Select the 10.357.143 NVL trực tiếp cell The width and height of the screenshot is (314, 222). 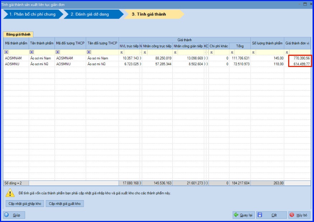[129, 58]
